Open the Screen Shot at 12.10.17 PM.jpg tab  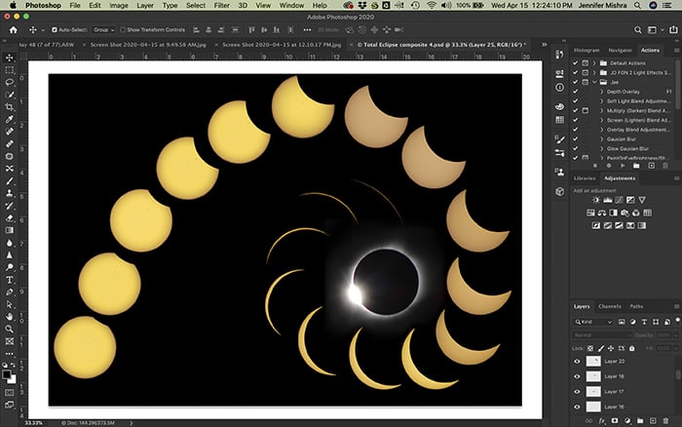point(282,45)
